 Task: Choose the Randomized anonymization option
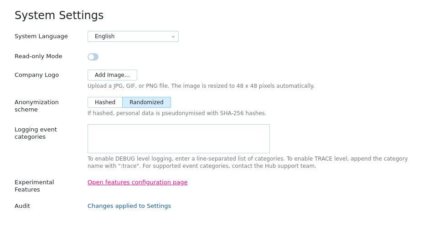(146, 102)
